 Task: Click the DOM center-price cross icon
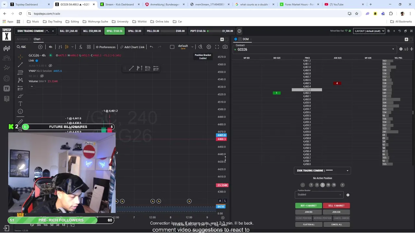pyautogui.click(x=411, y=49)
